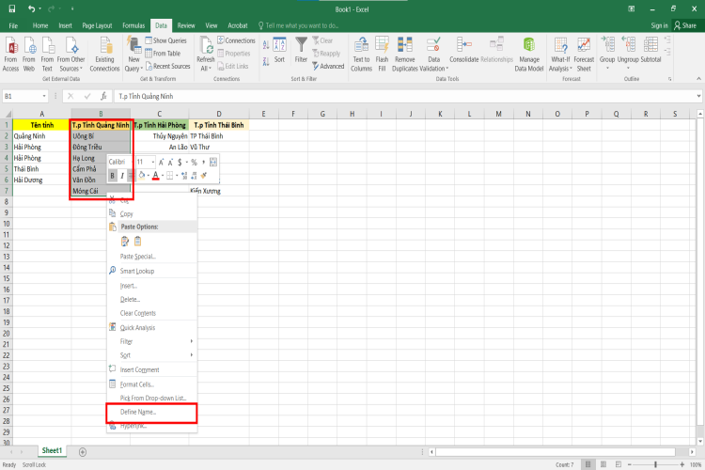Select column E header
705x470 pixels.
click(x=263, y=114)
